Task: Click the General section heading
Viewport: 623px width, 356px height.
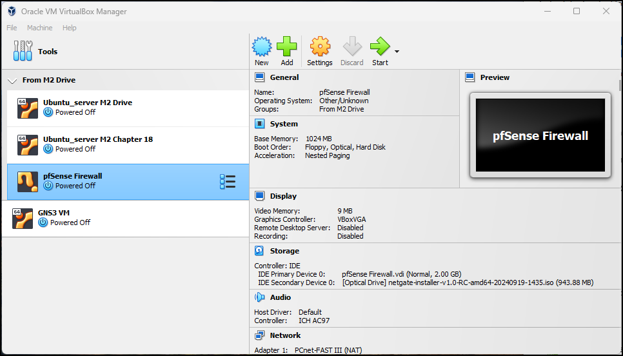Action: pos(284,77)
